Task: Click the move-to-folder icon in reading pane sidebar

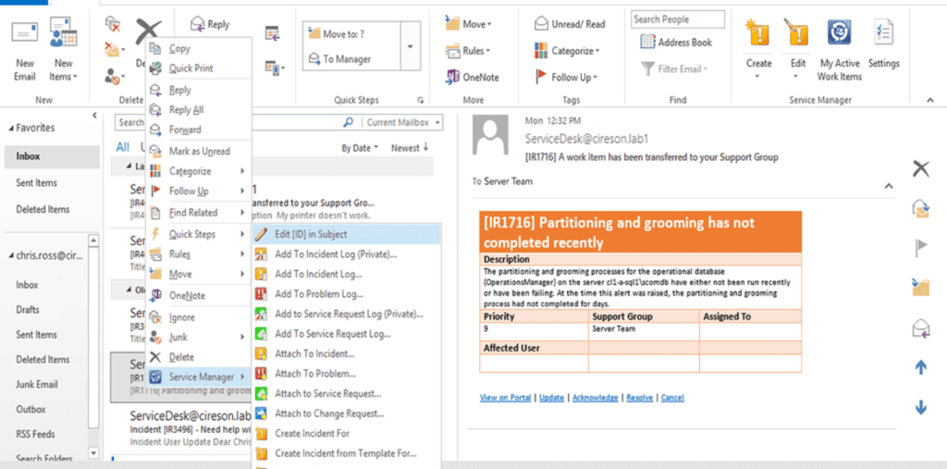Action: (x=921, y=287)
